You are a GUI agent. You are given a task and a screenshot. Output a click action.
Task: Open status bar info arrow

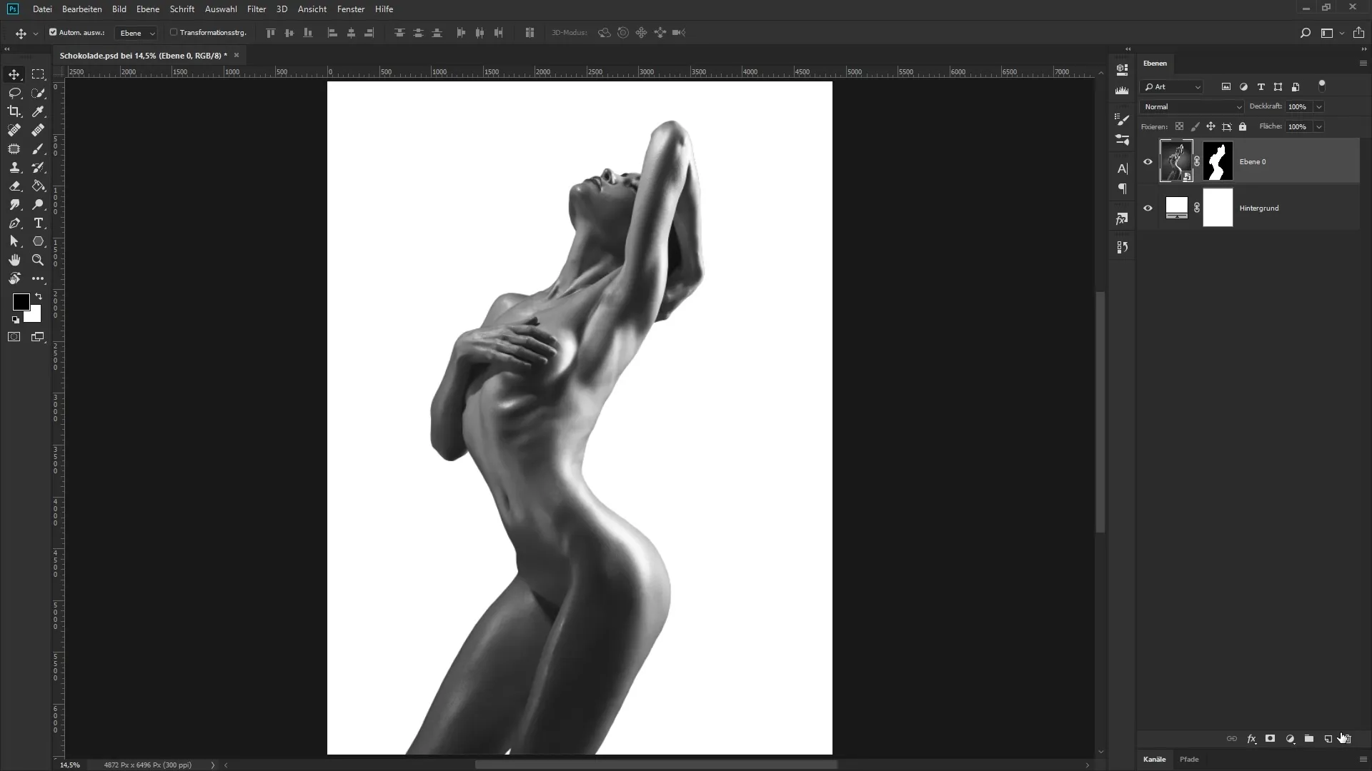(x=212, y=765)
